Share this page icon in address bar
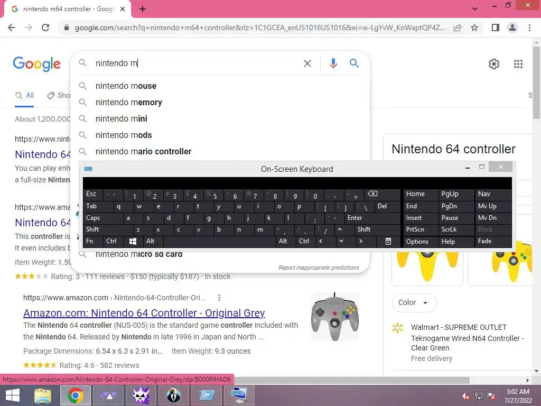541x406 pixels. pyautogui.click(x=458, y=27)
